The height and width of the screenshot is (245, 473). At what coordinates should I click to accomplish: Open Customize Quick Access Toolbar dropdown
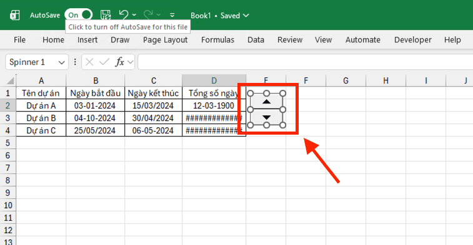(x=172, y=15)
